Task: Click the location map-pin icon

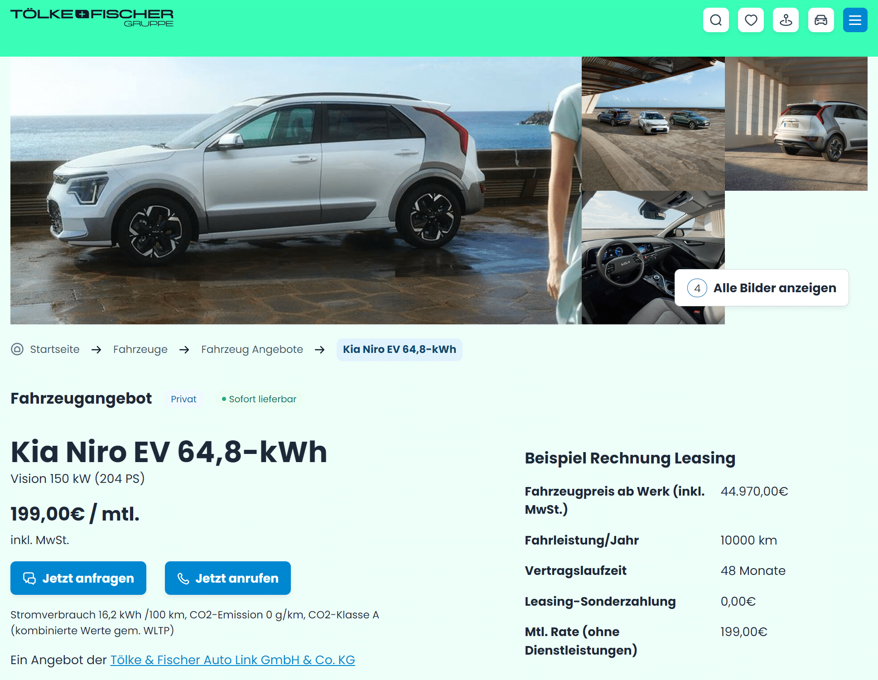Action: pos(786,20)
